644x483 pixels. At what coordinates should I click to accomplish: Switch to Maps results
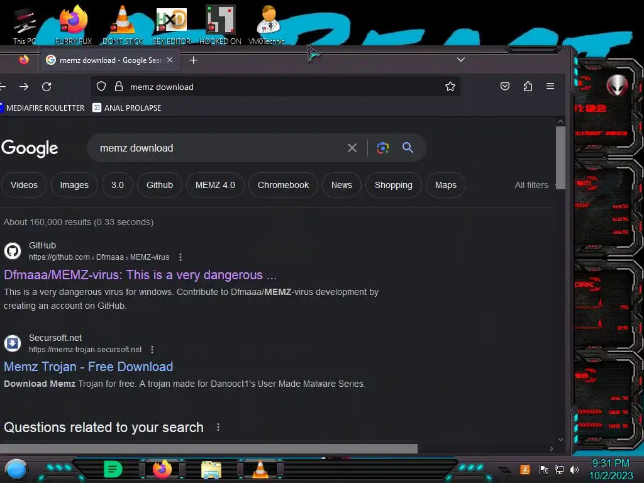[446, 186]
